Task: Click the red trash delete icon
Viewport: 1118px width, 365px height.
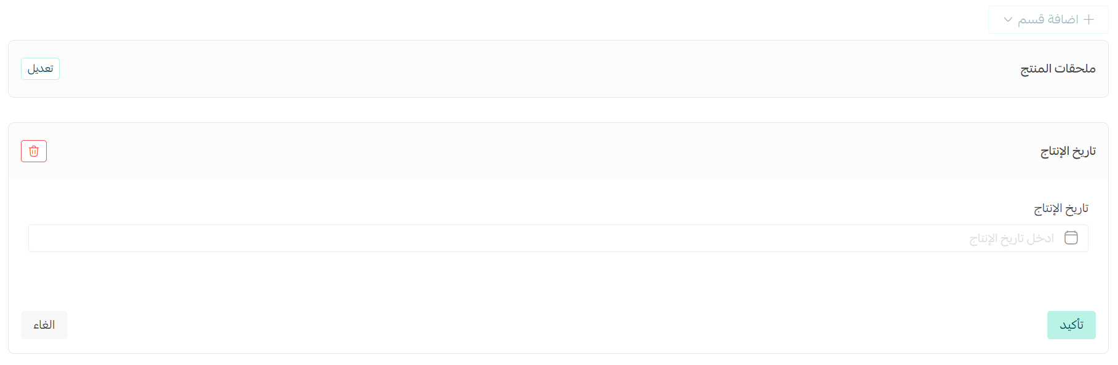Action: click(x=34, y=151)
